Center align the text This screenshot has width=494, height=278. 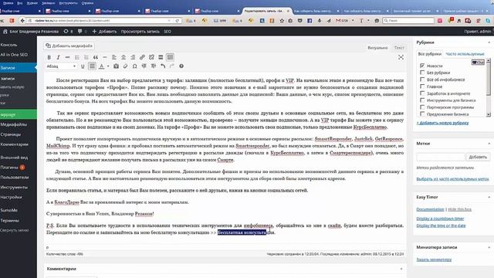click(123, 57)
